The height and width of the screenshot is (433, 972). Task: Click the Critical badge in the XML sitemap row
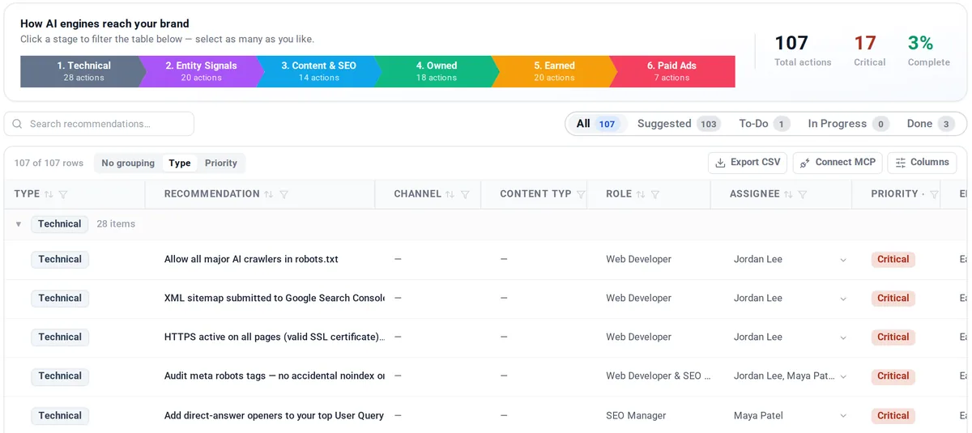tap(893, 299)
